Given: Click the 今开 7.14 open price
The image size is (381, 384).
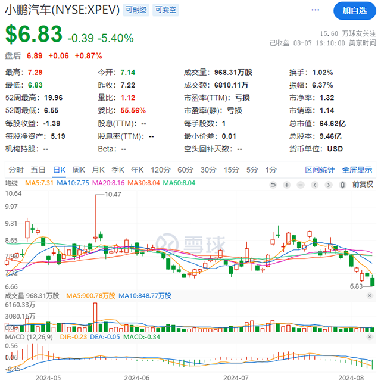Looking at the screenshot, I should [128, 73].
